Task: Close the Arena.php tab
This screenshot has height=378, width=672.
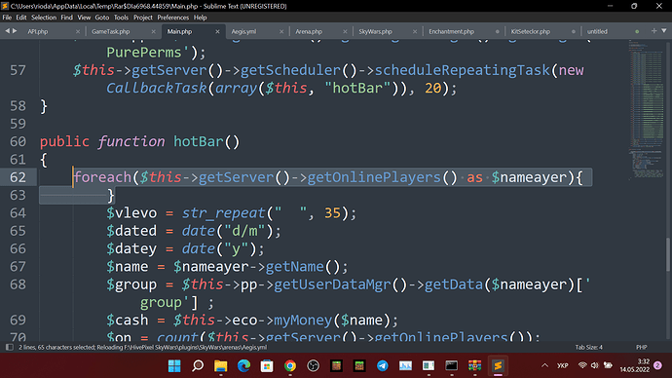Action: [345, 31]
